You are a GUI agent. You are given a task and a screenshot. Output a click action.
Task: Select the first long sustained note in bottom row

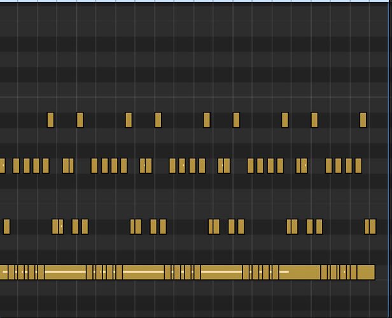click(66, 272)
